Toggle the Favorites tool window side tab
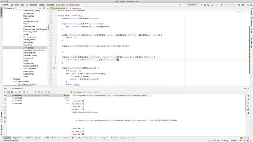Screen dimensions: 253x142 [1, 130]
